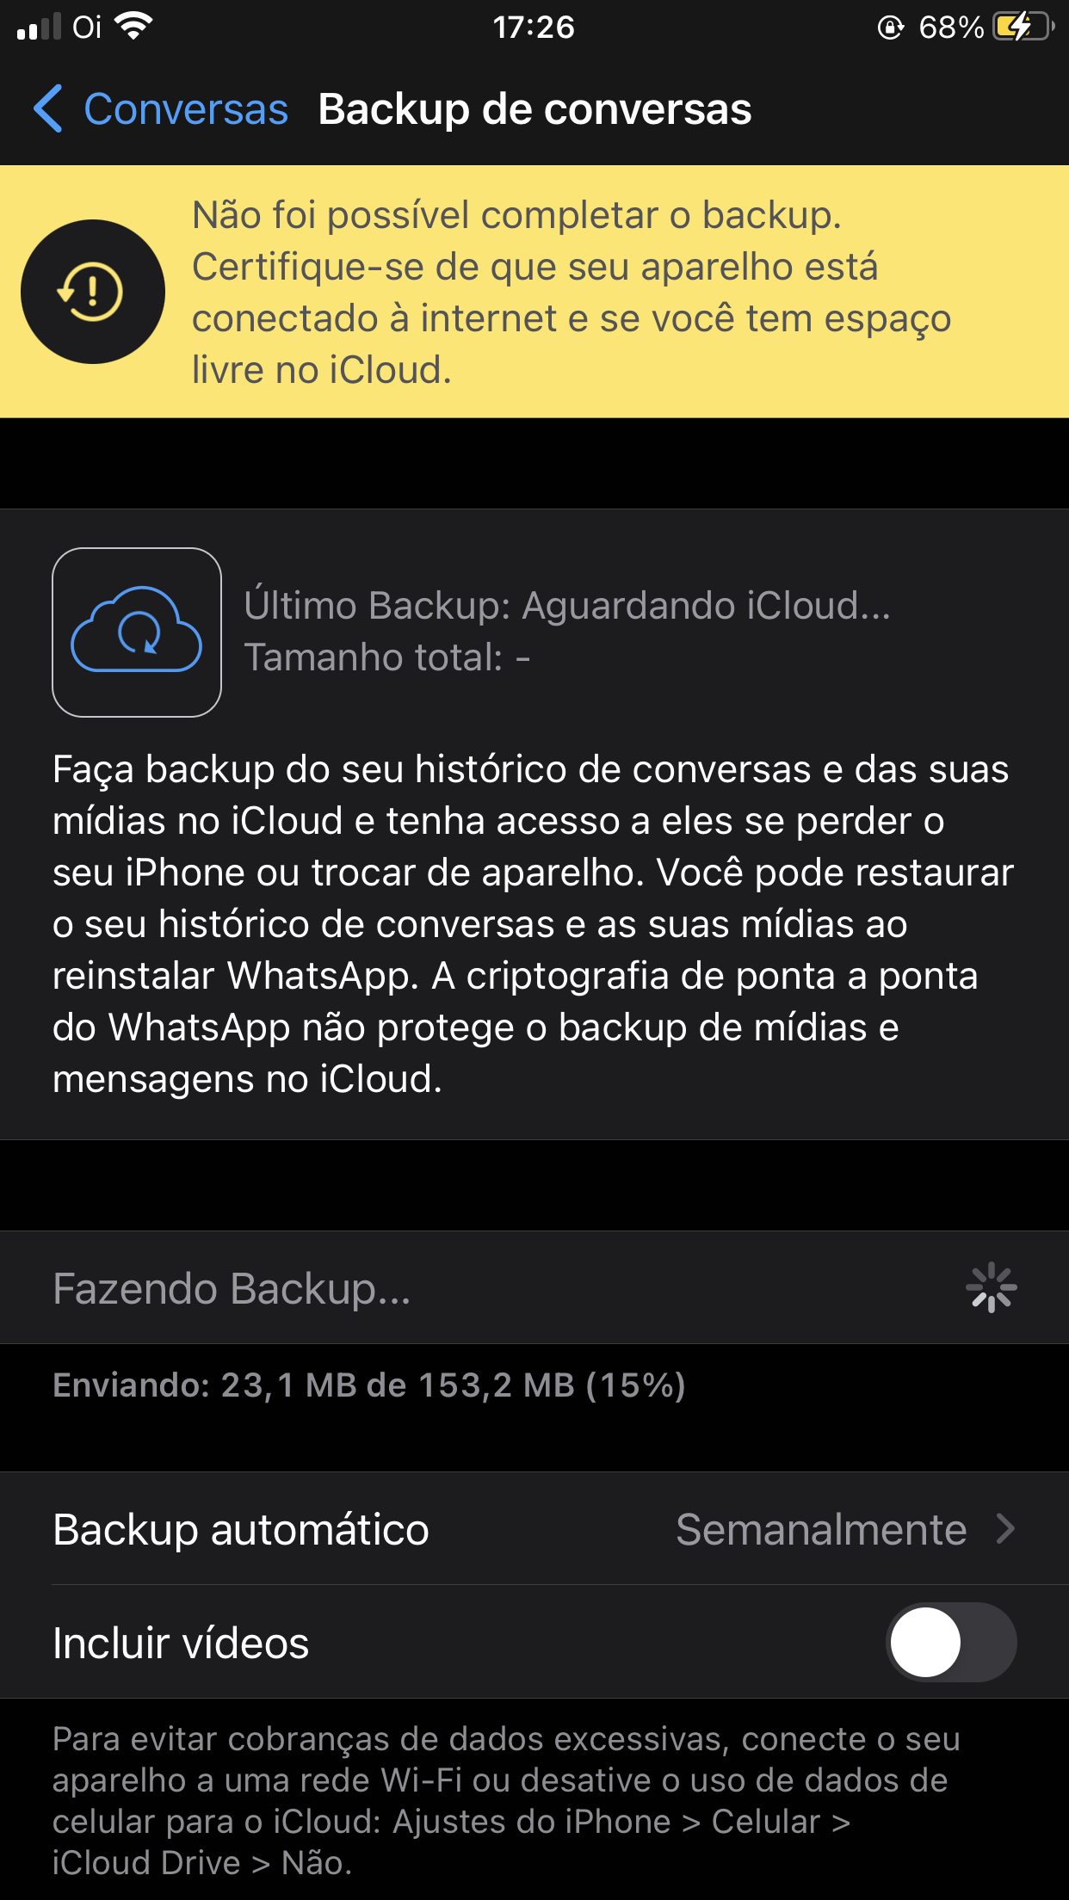Viewport: 1069px width, 1900px height.
Task: Tap the Fazendo Backup... button
Action: 232,1288
